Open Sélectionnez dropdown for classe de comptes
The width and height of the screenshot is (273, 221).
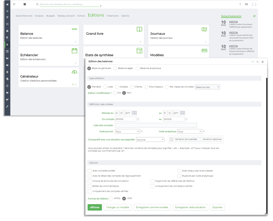tap(208, 87)
